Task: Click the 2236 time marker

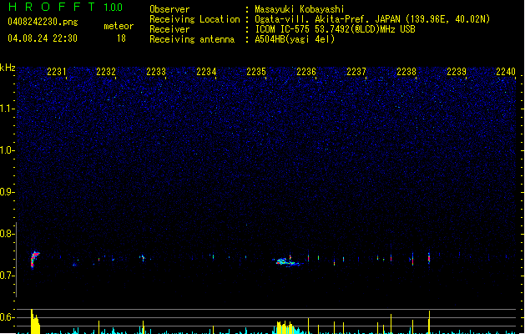Action: pos(306,72)
